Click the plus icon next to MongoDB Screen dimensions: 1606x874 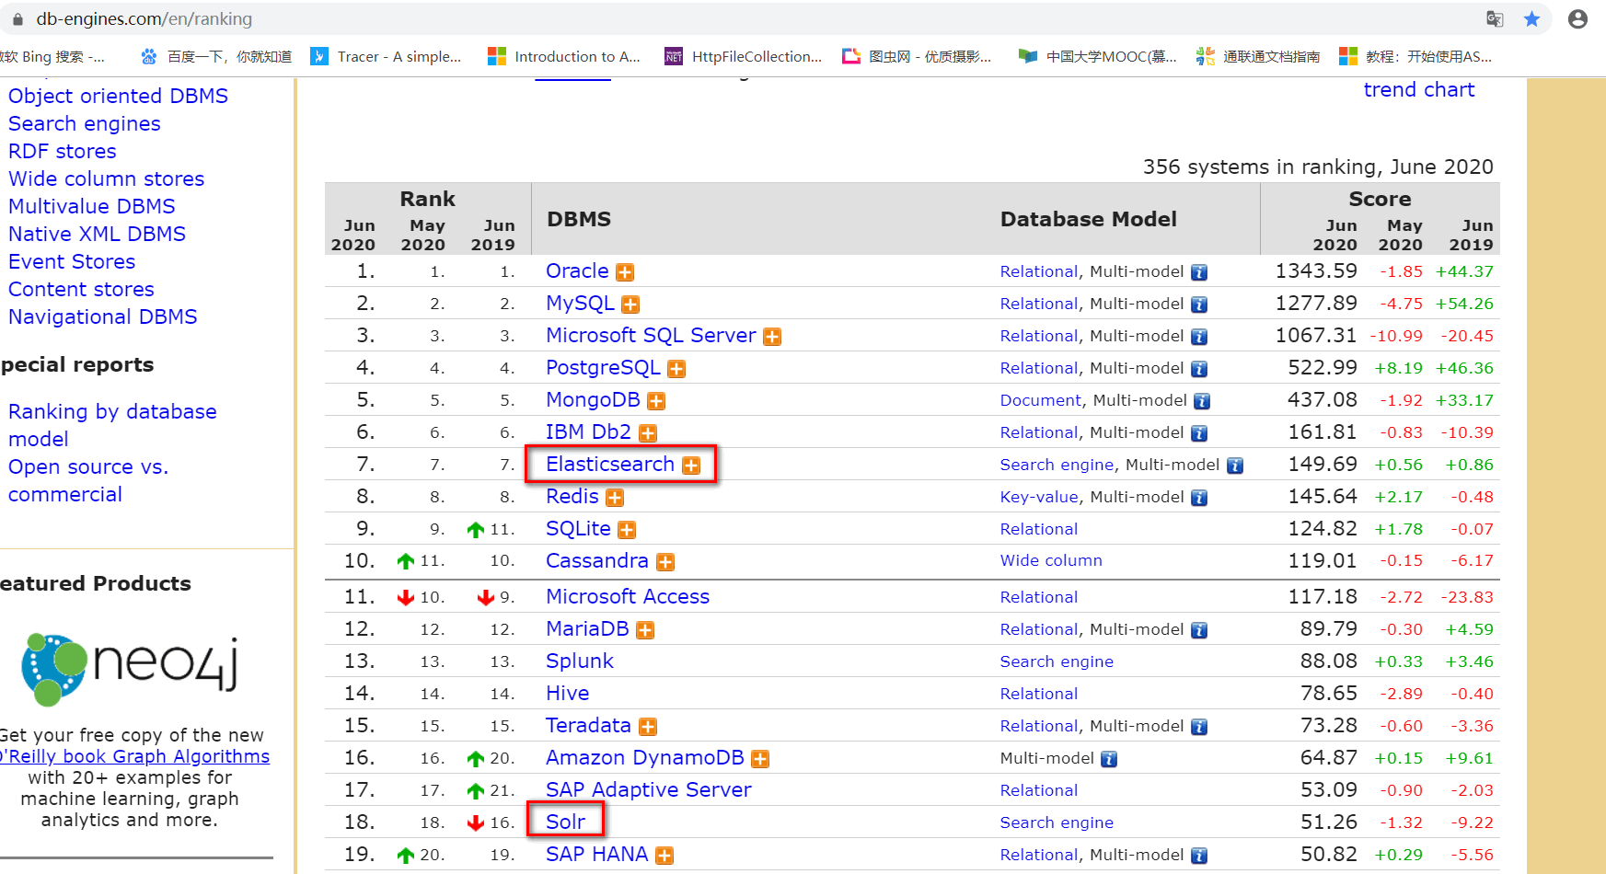(x=656, y=401)
